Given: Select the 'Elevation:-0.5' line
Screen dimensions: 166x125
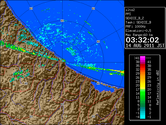Looking at the screenshot, I should pyautogui.click(x=138, y=31).
